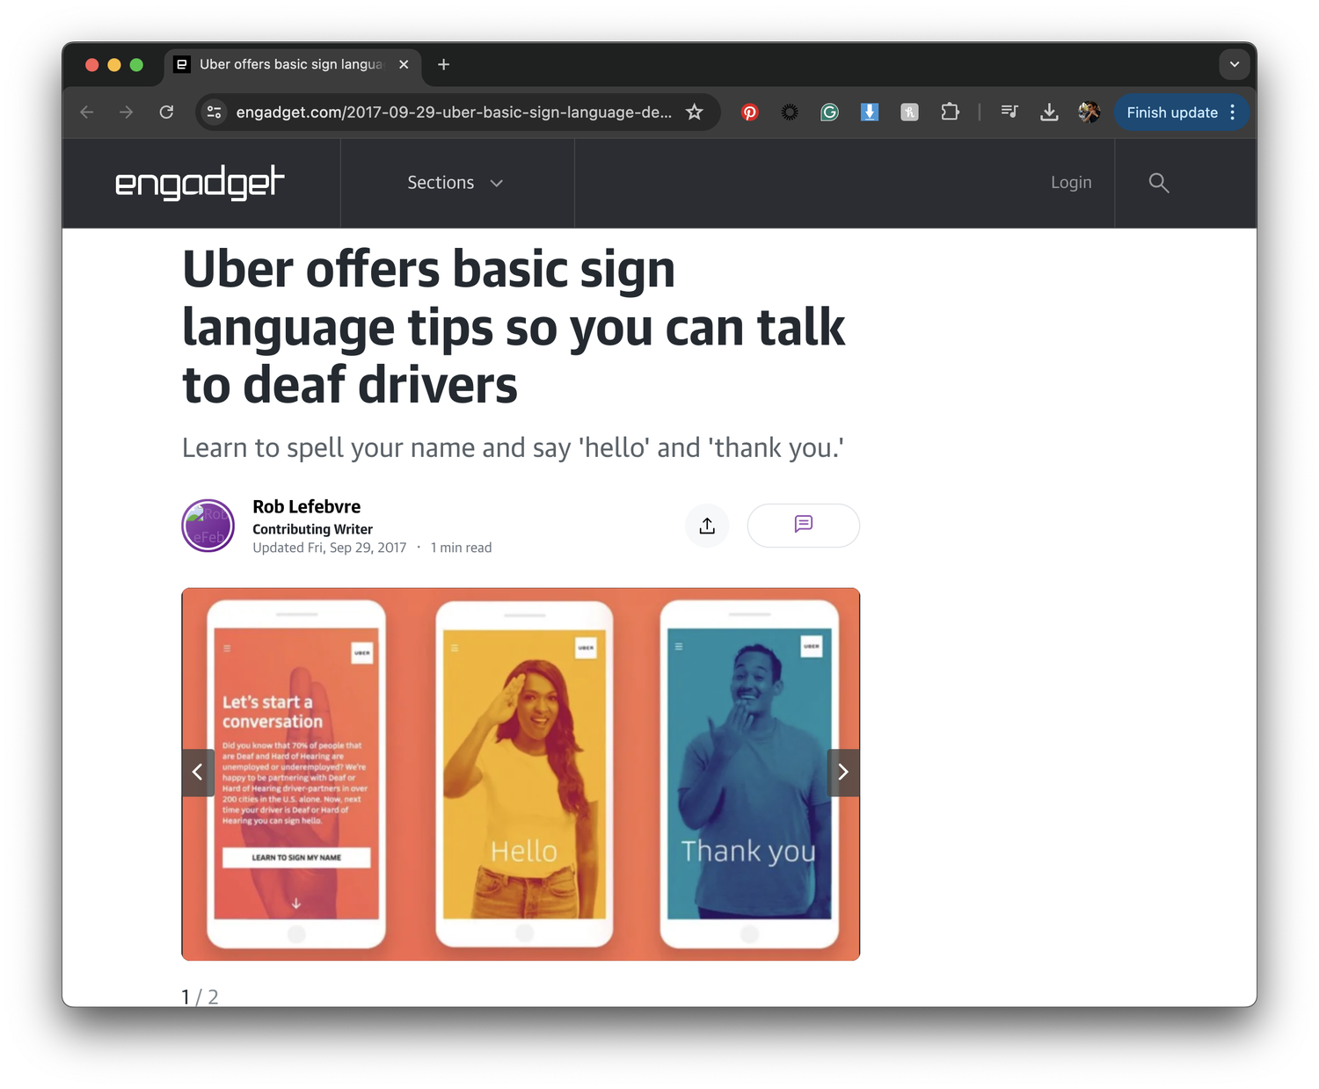Click the 'Updated Fri, Sep 29, 2017' date
The image size is (1319, 1089).
pos(330,548)
